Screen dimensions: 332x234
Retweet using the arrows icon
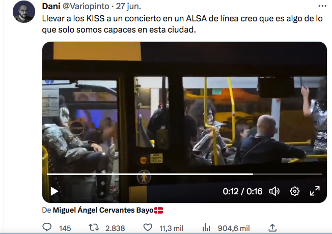tap(94, 227)
